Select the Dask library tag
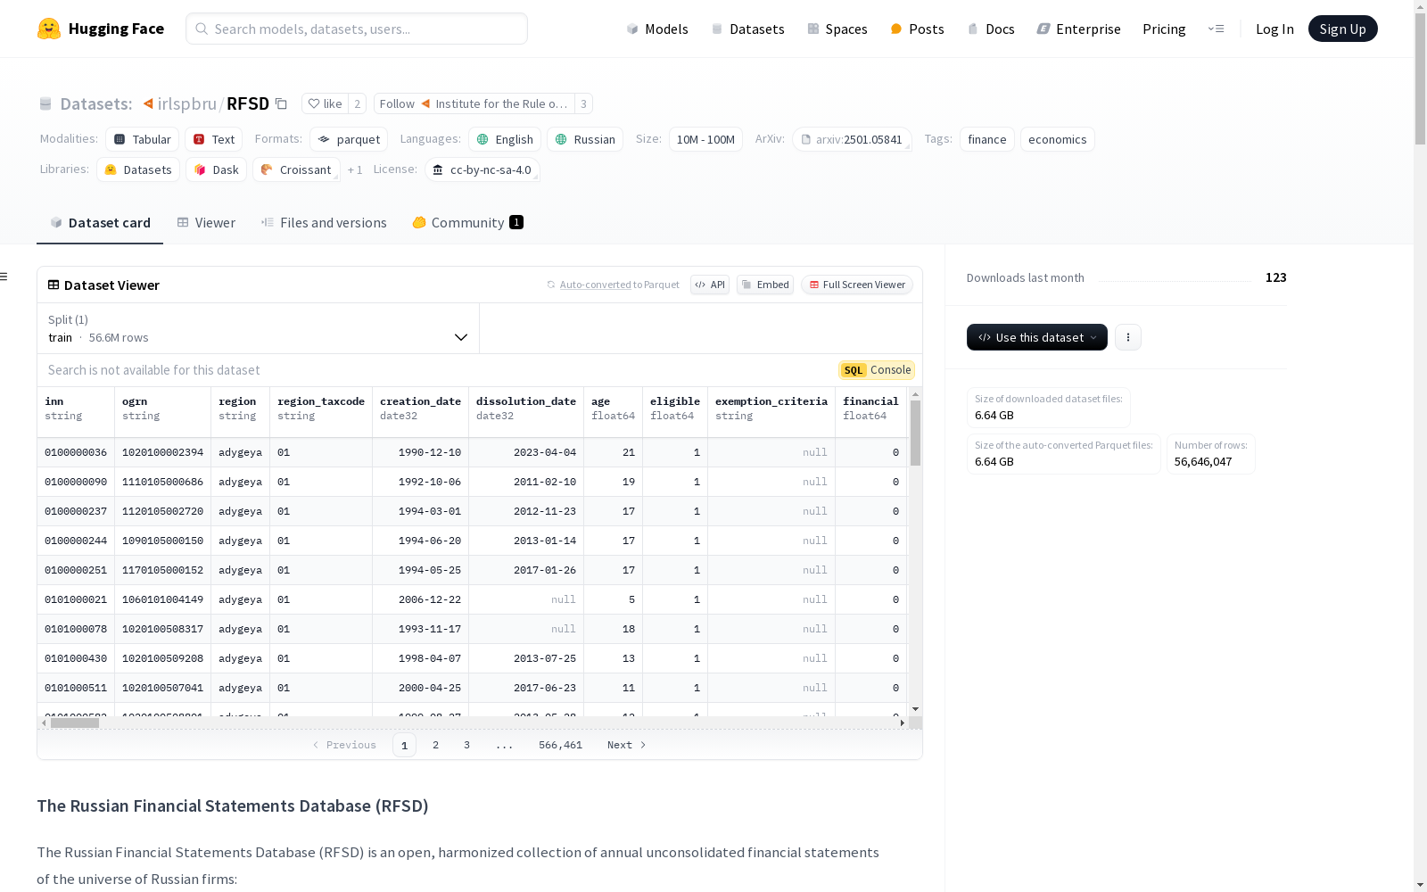 click(217, 169)
